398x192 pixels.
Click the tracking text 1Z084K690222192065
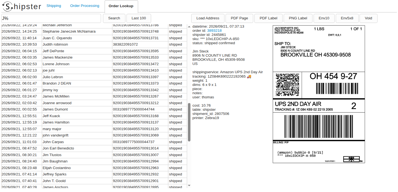226,76
